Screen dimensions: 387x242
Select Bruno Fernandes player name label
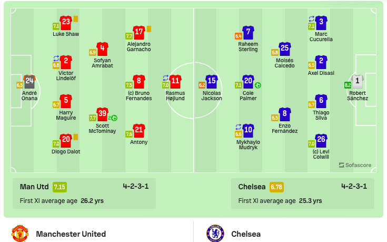pos(138,95)
